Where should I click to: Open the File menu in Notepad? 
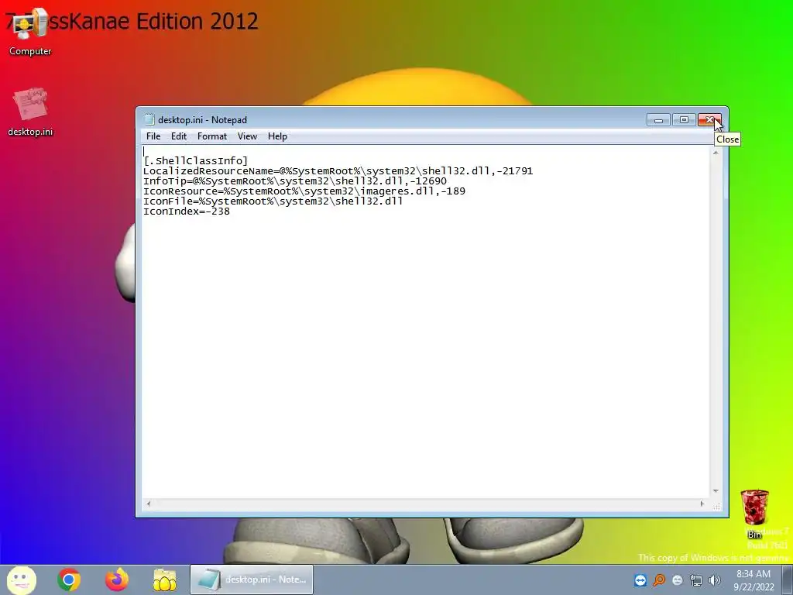(x=153, y=136)
